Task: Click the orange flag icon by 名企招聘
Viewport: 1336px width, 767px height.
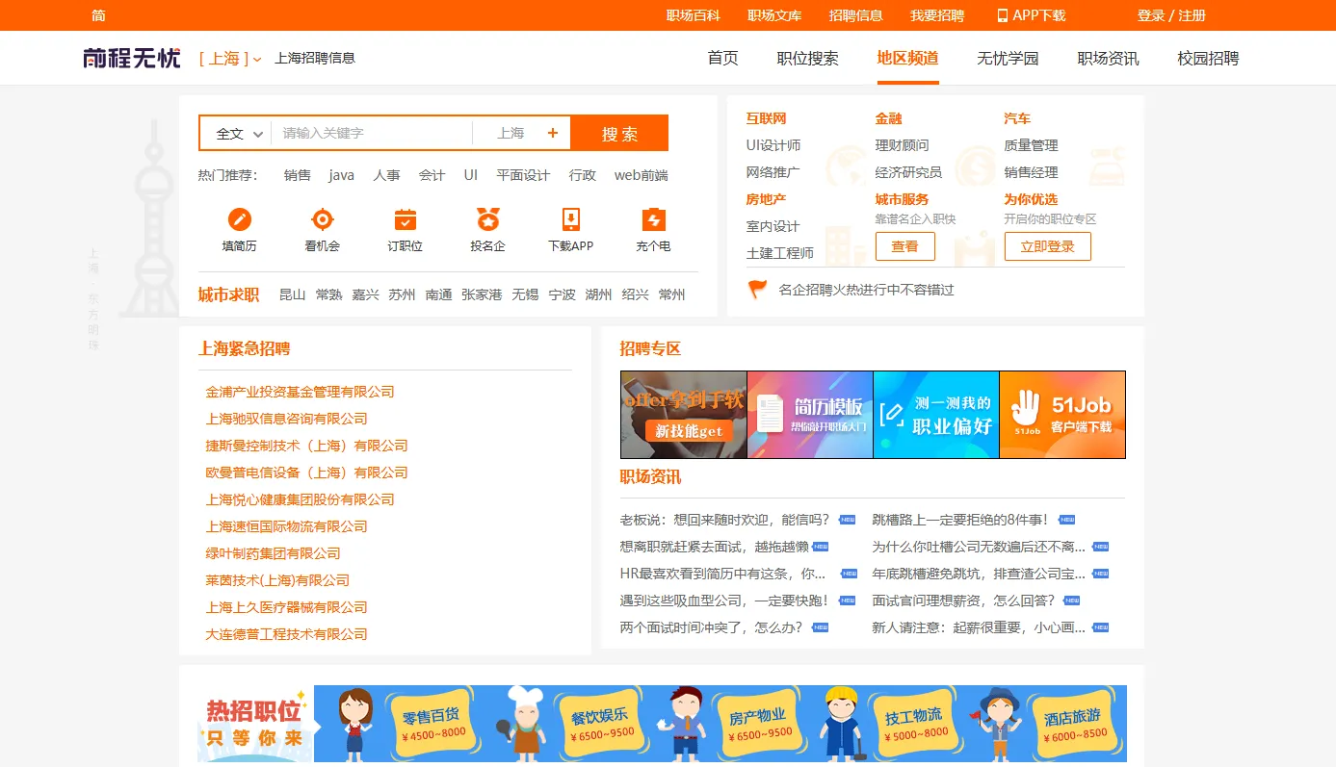Action: tap(758, 289)
